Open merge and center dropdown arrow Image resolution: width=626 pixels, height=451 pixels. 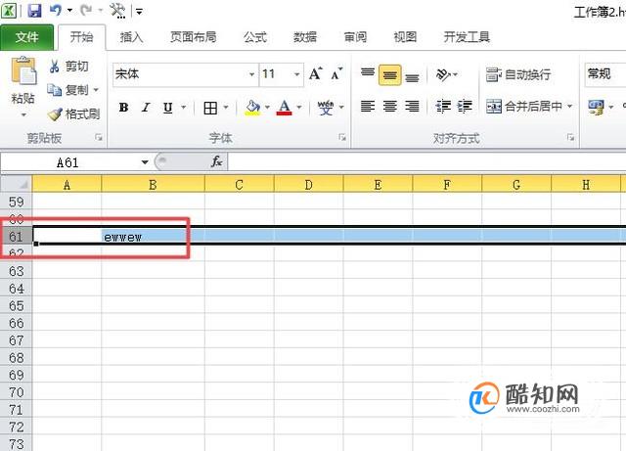point(569,107)
